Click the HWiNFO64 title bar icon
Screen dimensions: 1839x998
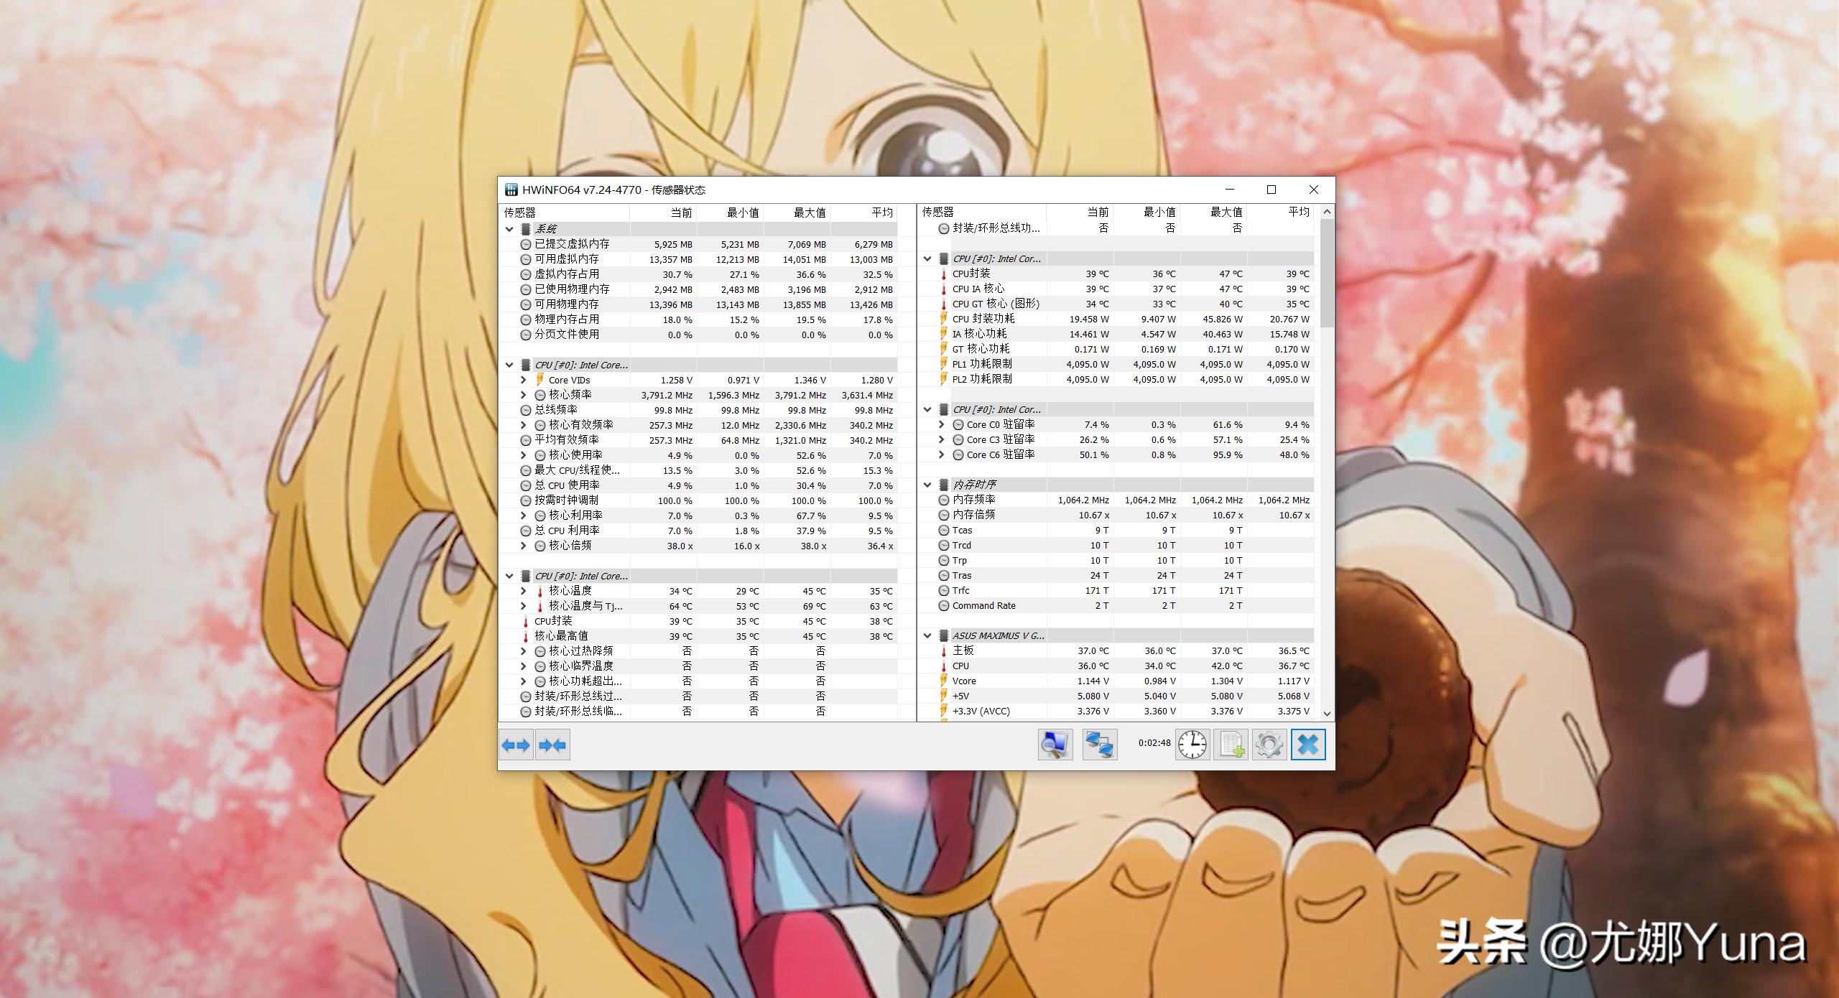coord(511,190)
